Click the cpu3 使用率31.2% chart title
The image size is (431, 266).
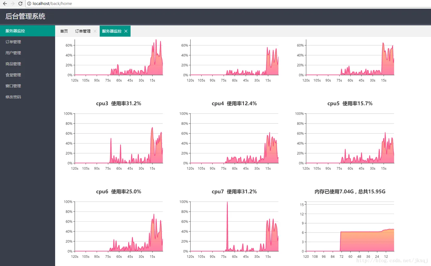pos(119,104)
